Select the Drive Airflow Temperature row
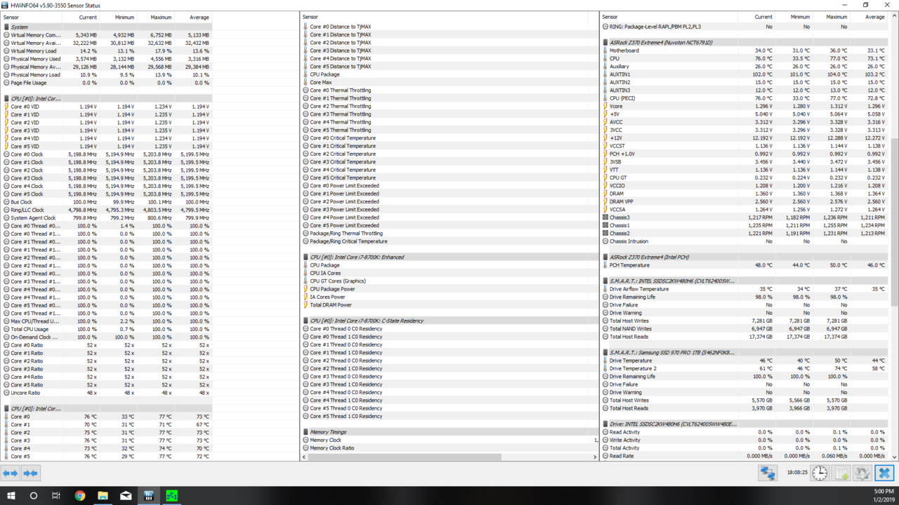899x505 pixels. (x=745, y=289)
